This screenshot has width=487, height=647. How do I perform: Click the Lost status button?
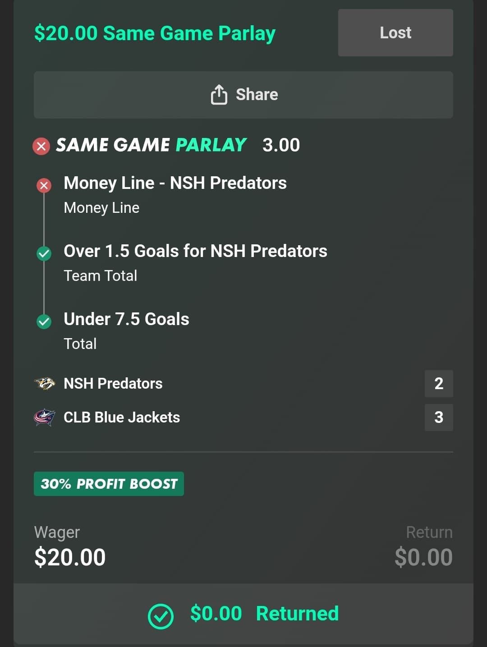[395, 33]
